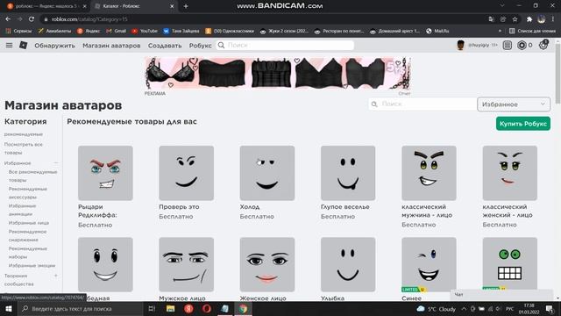Select Избранные эмоции in sidebar
Viewport: 561px width, 316px height.
point(32,265)
